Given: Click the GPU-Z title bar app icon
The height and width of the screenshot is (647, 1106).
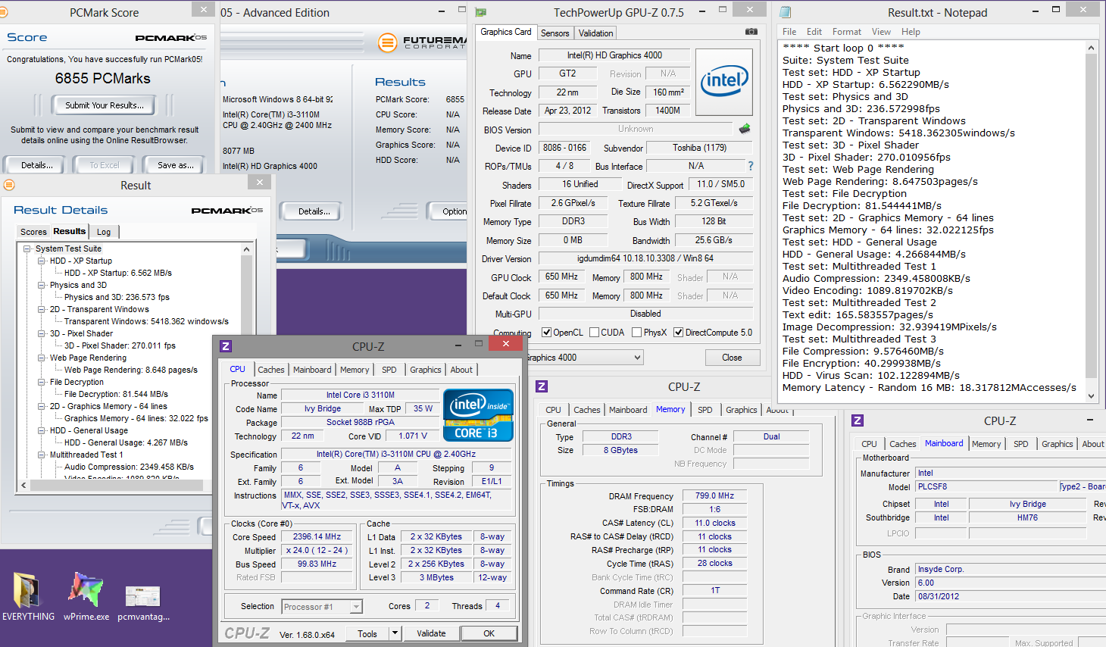Looking at the screenshot, I should pyautogui.click(x=481, y=12).
